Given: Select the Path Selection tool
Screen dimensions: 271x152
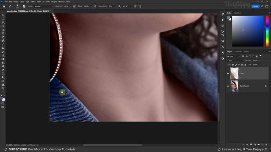Looking at the screenshot, I should click(x=3, y=77).
